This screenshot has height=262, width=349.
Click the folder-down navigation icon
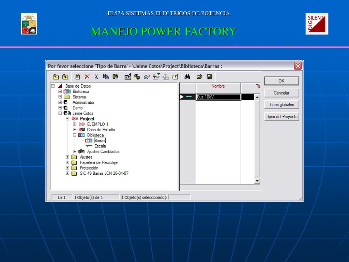pyautogui.click(x=65, y=77)
